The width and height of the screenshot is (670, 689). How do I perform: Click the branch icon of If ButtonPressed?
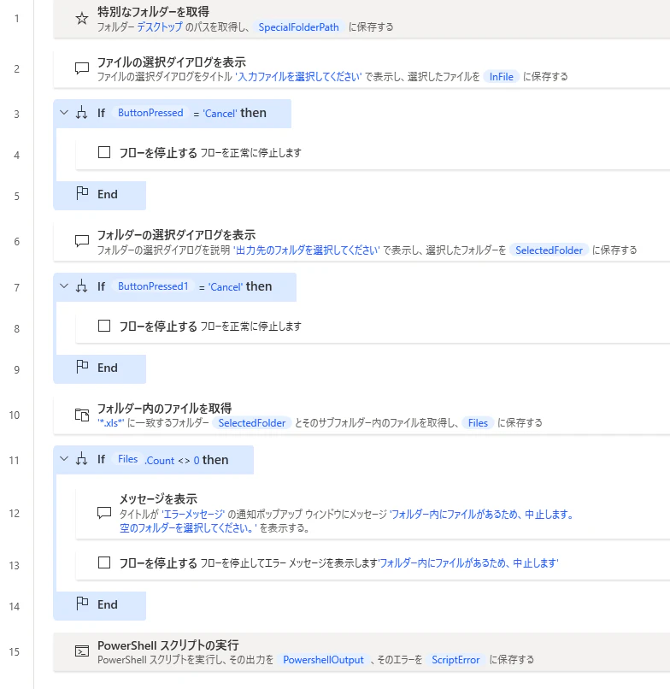click(x=82, y=113)
